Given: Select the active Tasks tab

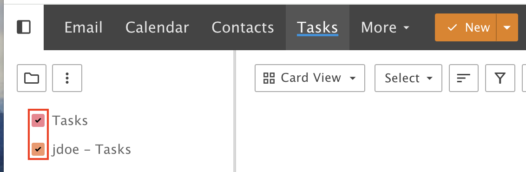Looking at the screenshot, I should pyautogui.click(x=318, y=27).
